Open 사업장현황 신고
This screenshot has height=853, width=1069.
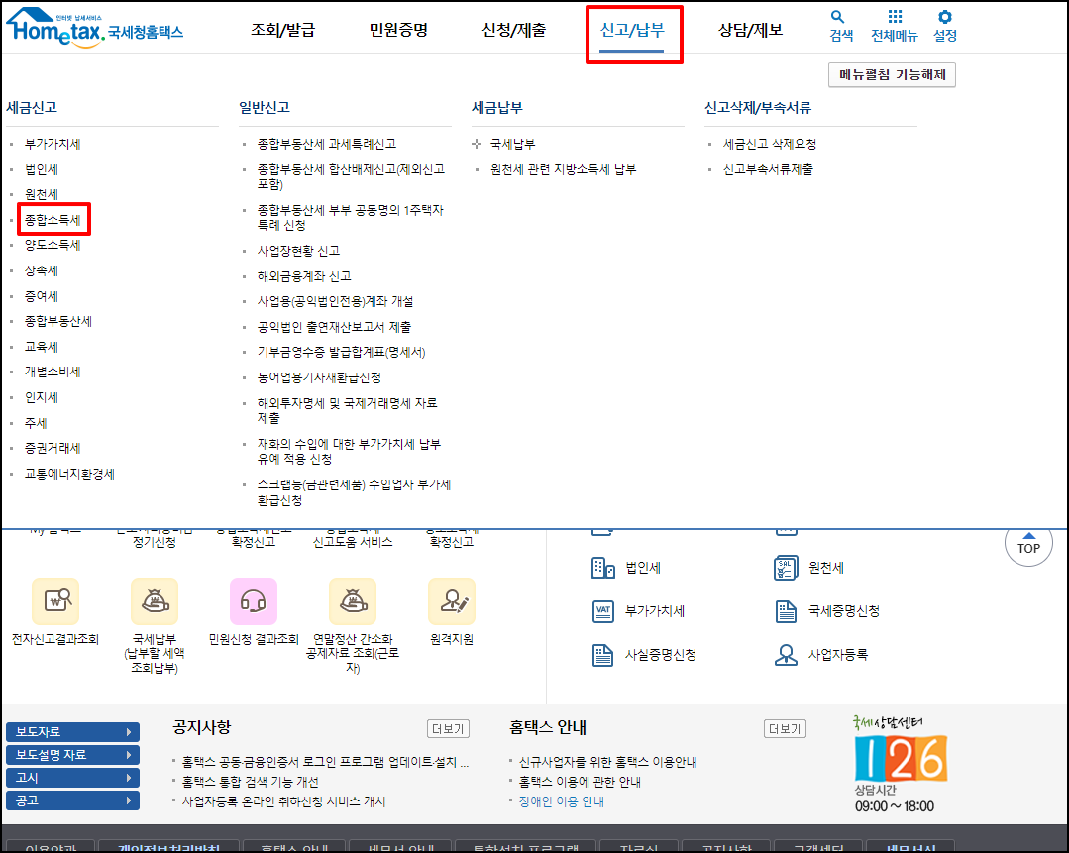[298, 251]
